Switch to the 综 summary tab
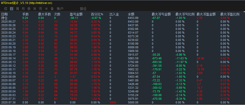The height and width of the screenshot is (105, 245). (6, 9)
